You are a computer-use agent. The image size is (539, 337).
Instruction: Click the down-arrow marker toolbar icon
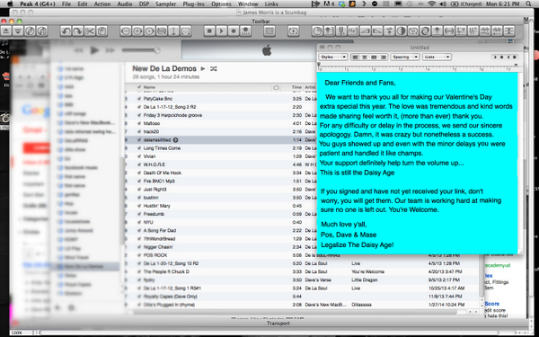pos(173,31)
